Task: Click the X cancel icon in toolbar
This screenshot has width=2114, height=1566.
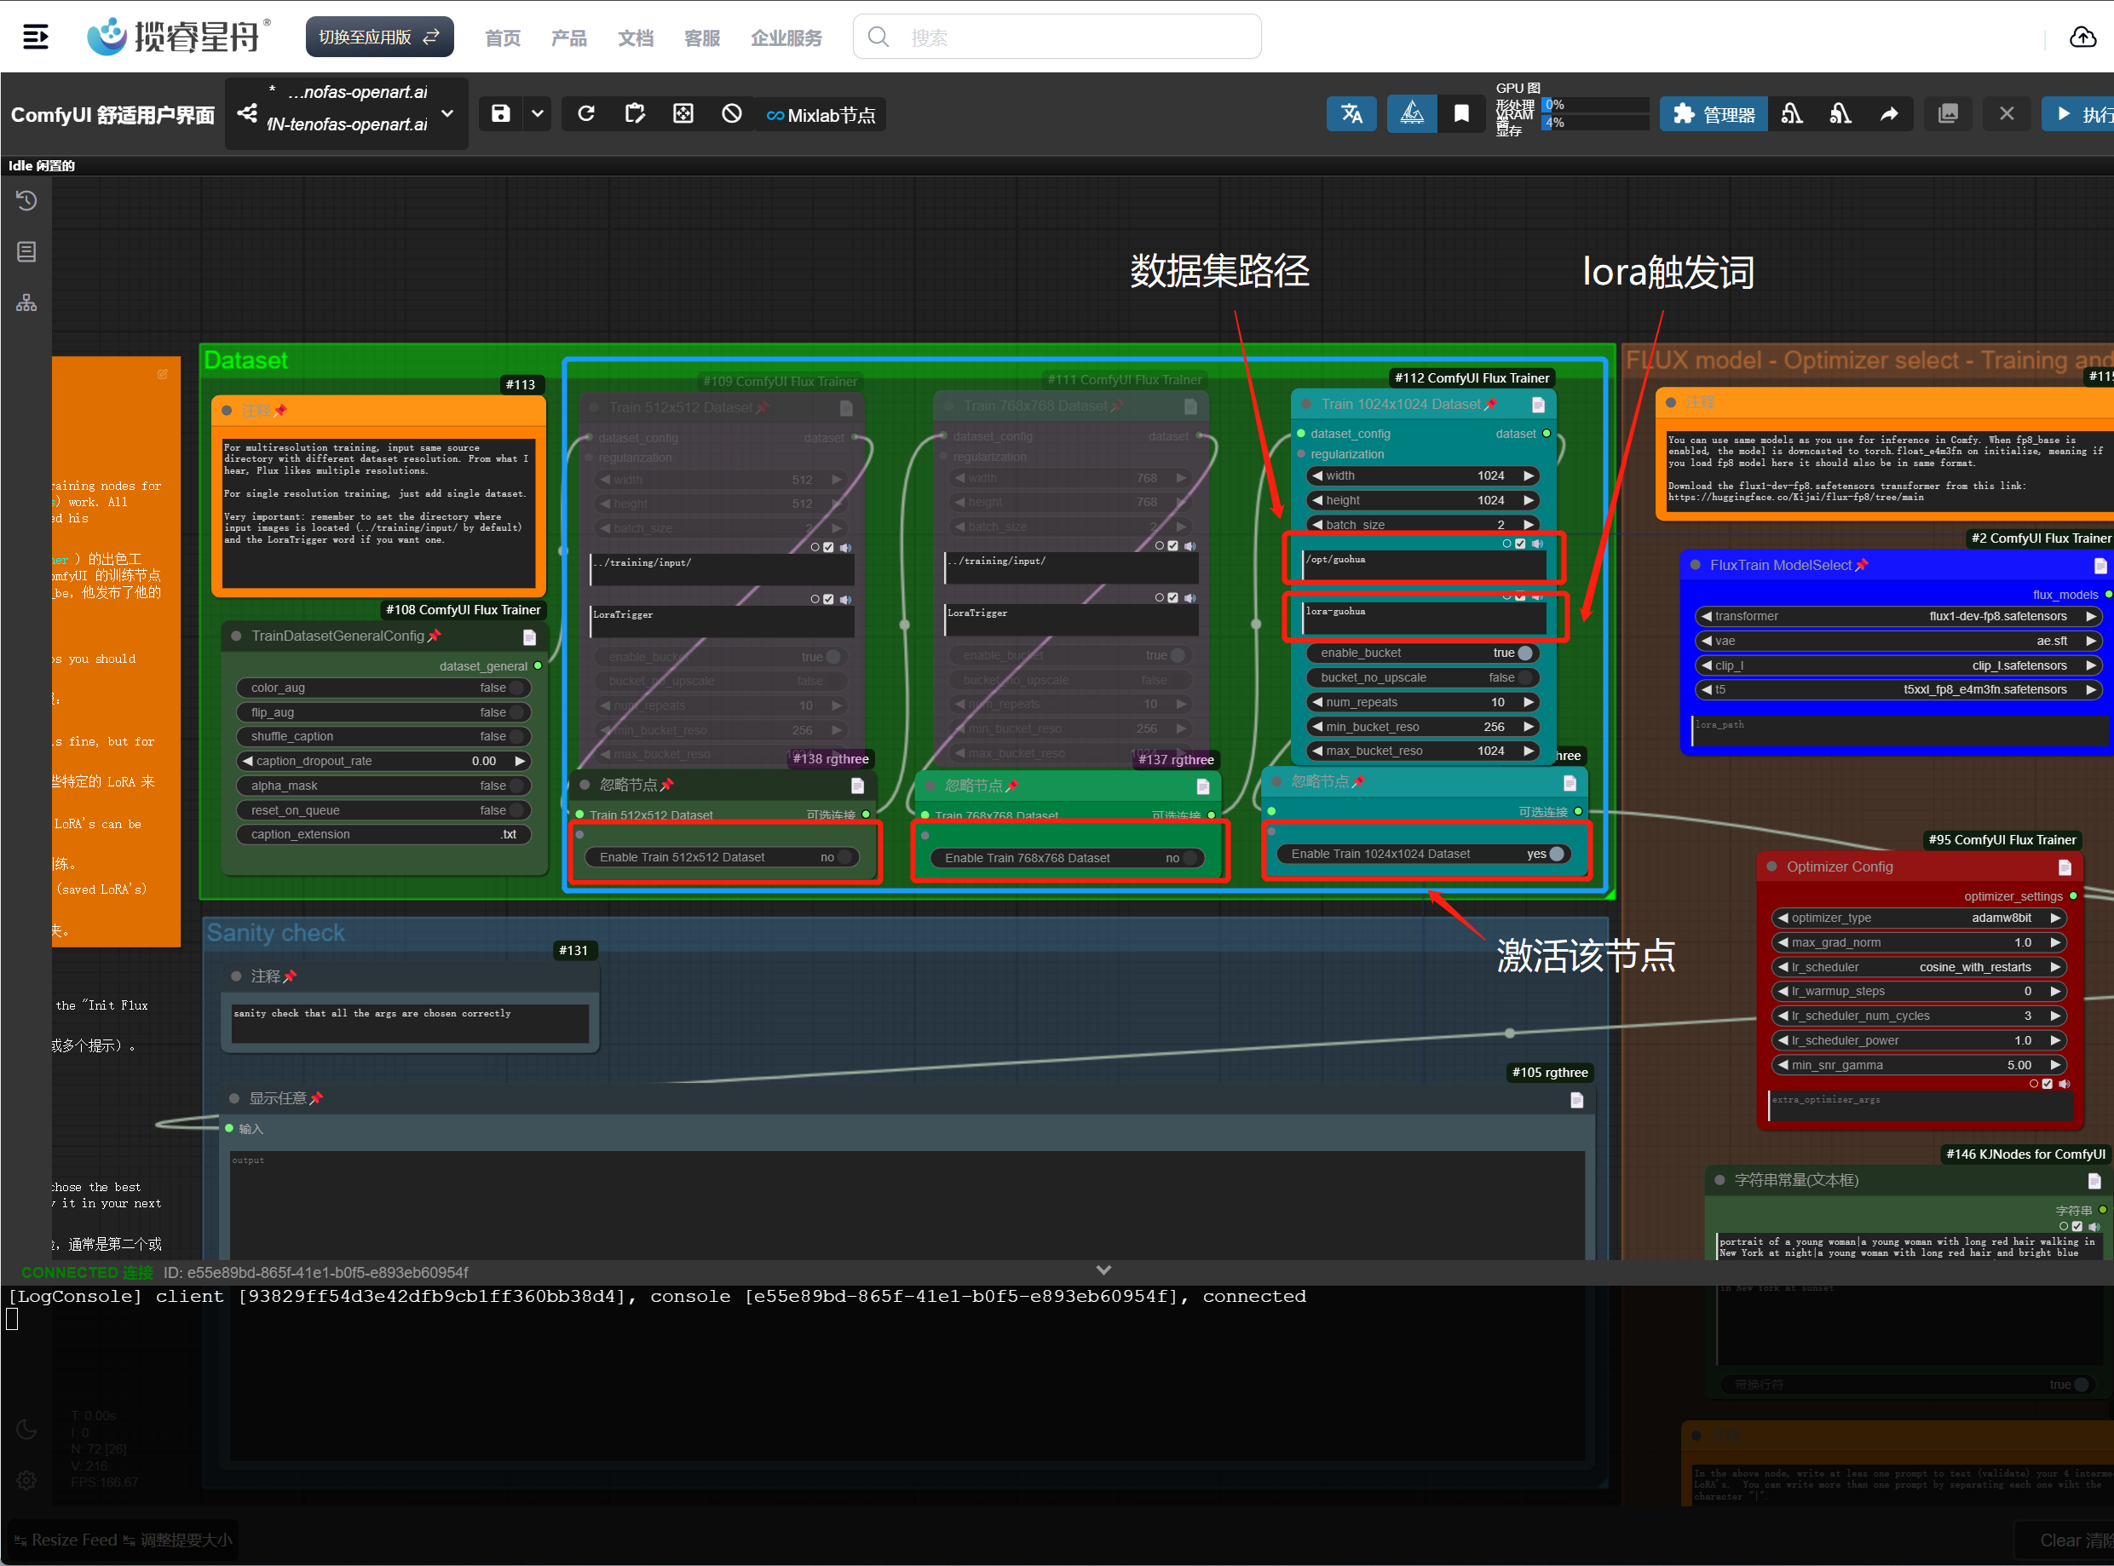Action: (2006, 114)
